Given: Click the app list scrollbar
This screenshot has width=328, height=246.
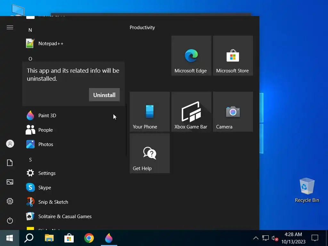Looking at the screenshot, I should pyautogui.click(x=126, y=130).
